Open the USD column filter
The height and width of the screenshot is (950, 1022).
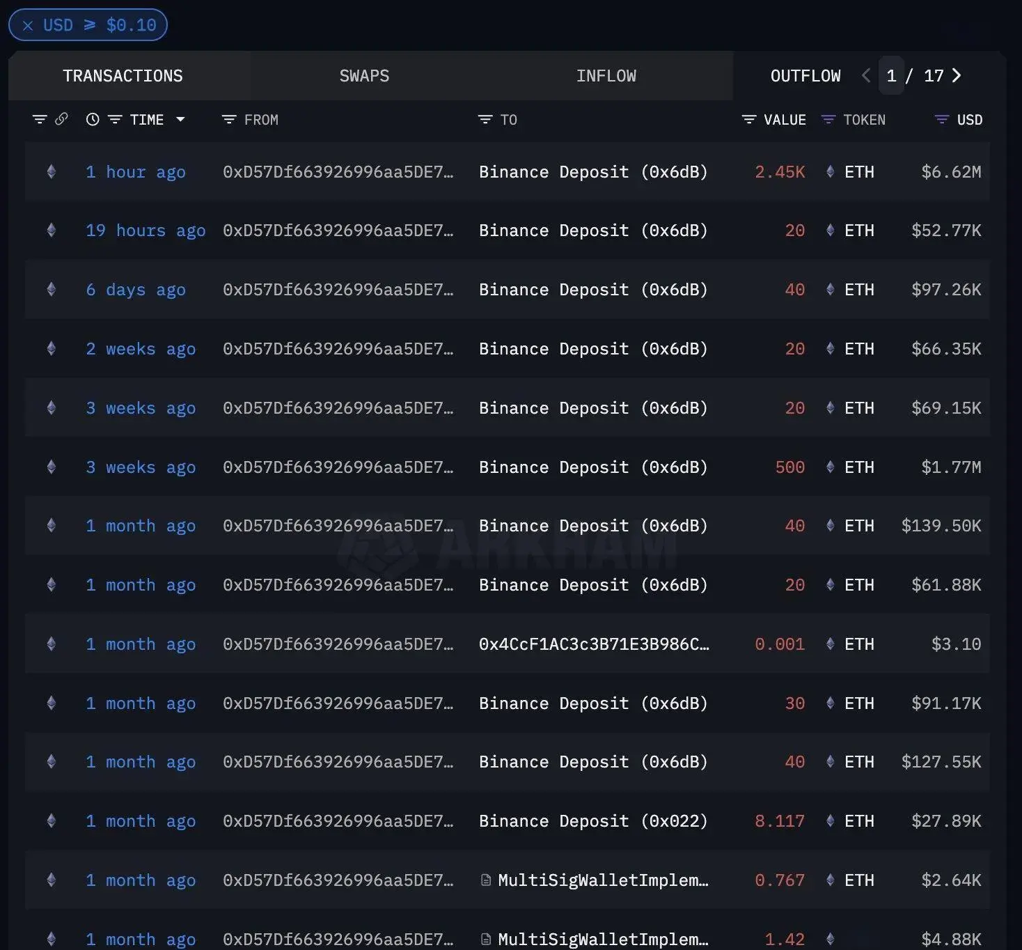pos(941,120)
